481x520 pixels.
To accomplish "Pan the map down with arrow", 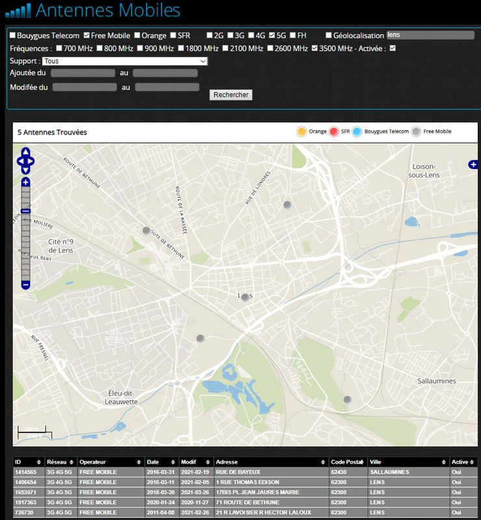I will click(25, 170).
